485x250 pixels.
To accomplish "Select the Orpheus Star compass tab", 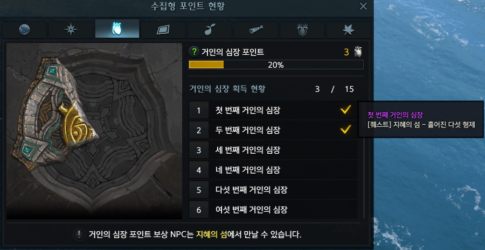I will 71,30.
